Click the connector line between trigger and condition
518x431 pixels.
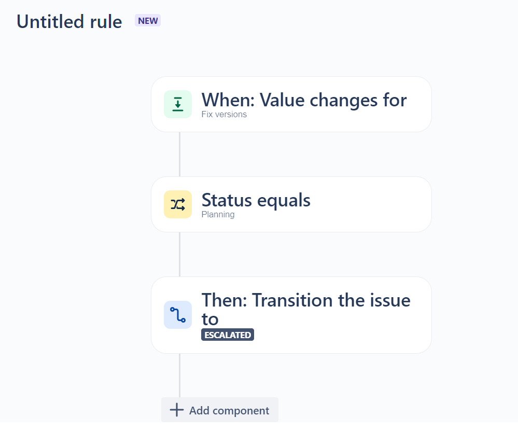pyautogui.click(x=179, y=153)
